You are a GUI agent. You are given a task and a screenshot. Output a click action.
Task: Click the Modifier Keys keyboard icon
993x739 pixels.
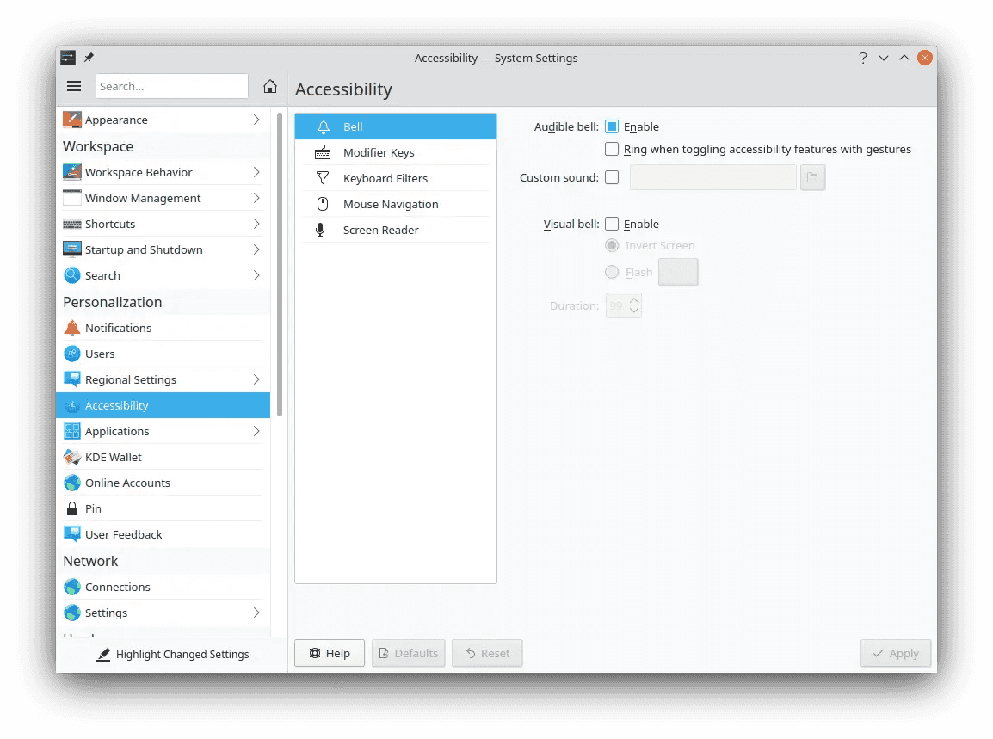tap(321, 152)
